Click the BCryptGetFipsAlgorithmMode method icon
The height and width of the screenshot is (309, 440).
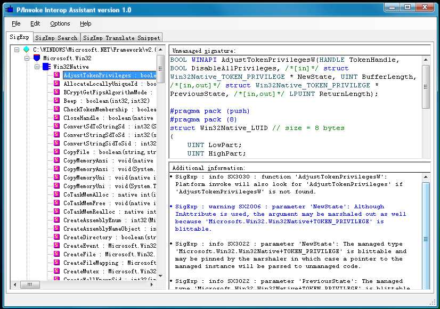pos(56,92)
